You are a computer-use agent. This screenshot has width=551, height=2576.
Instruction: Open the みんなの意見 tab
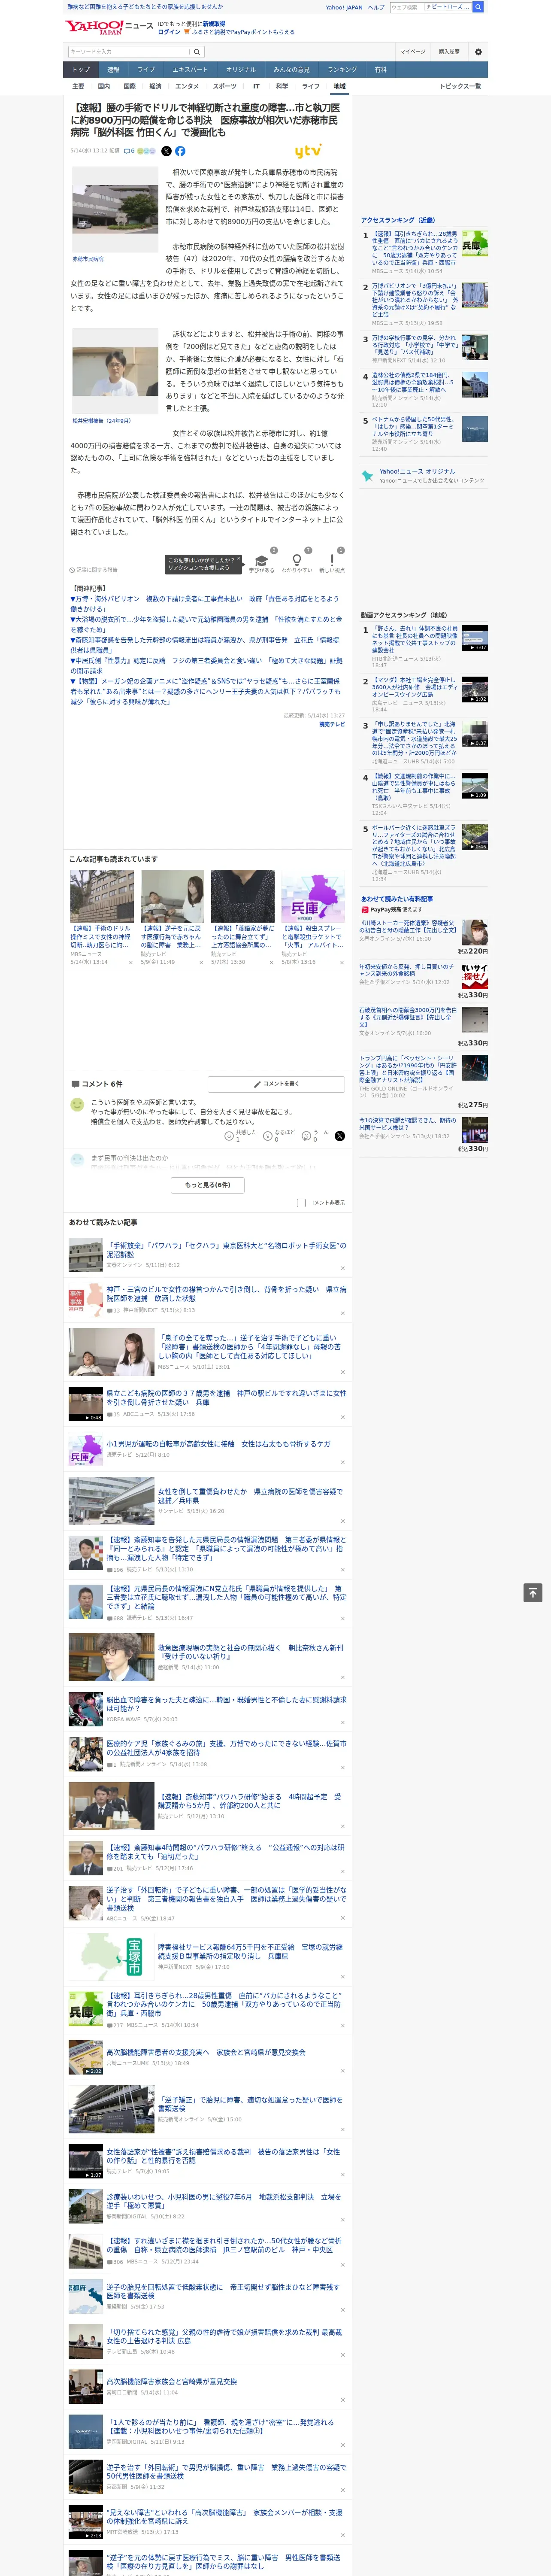pos(292,70)
